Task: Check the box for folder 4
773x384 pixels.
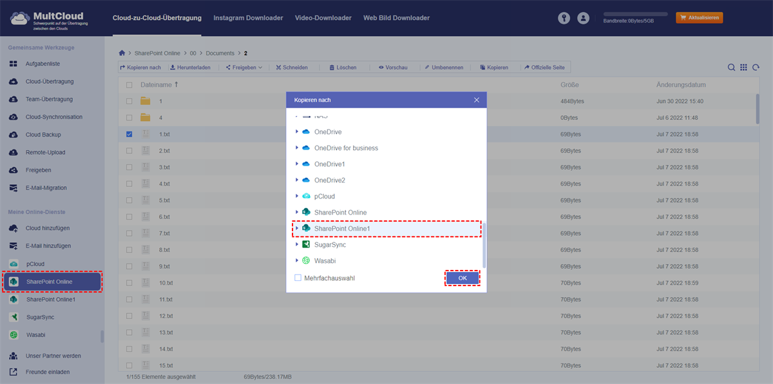Action: 129,118
